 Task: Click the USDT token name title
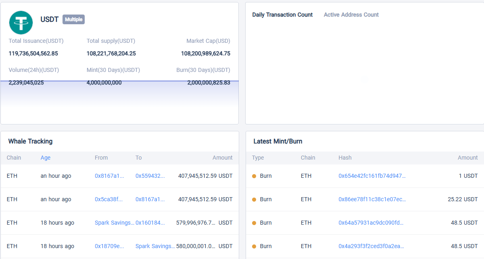pyautogui.click(x=50, y=19)
